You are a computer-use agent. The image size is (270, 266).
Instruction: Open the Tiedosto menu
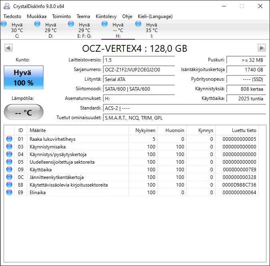click(x=12, y=16)
